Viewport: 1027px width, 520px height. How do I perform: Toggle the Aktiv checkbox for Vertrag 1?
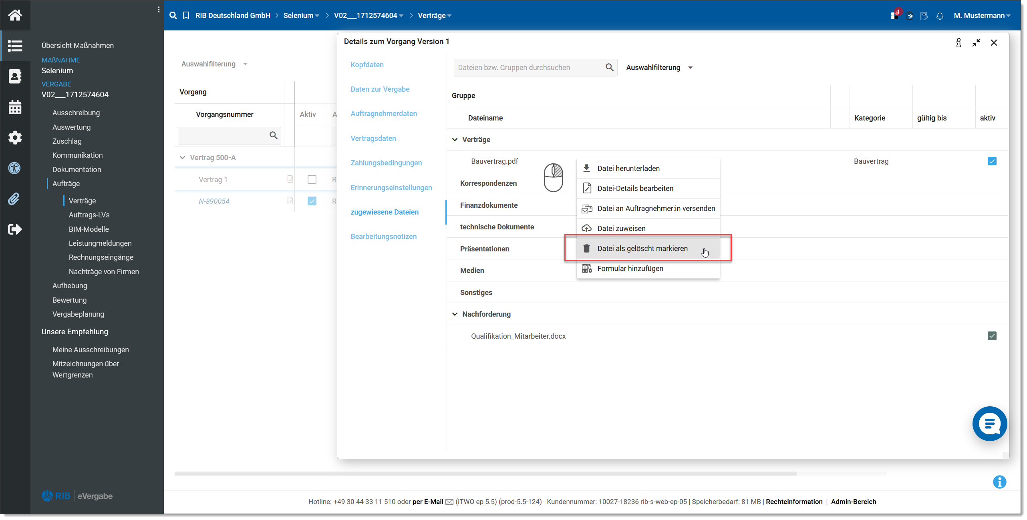coord(312,179)
